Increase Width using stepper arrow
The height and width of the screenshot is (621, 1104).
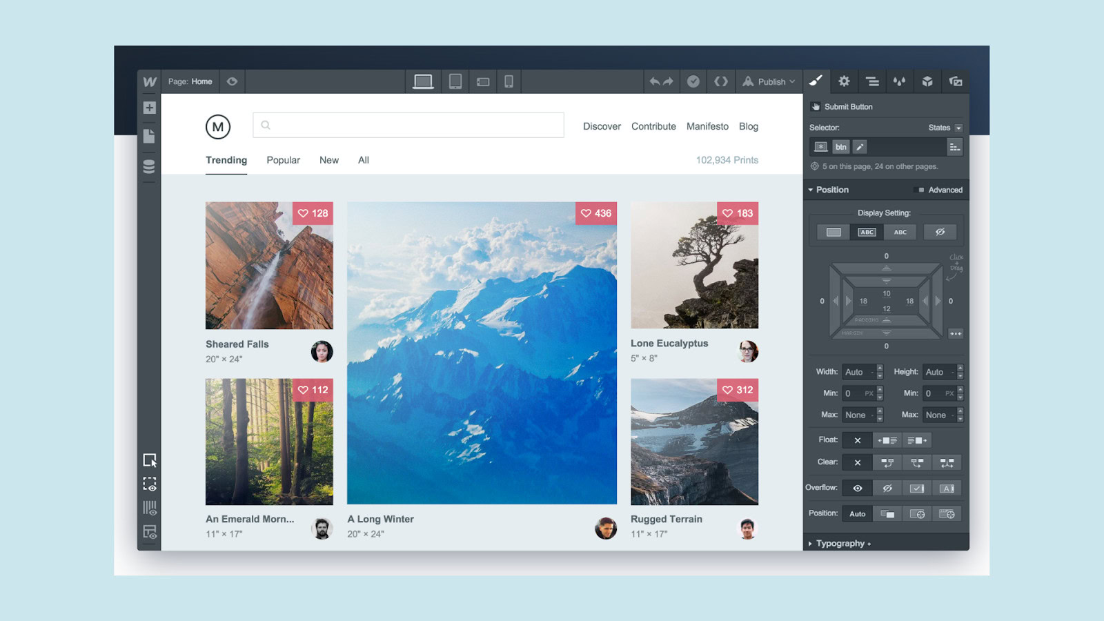pyautogui.click(x=880, y=368)
